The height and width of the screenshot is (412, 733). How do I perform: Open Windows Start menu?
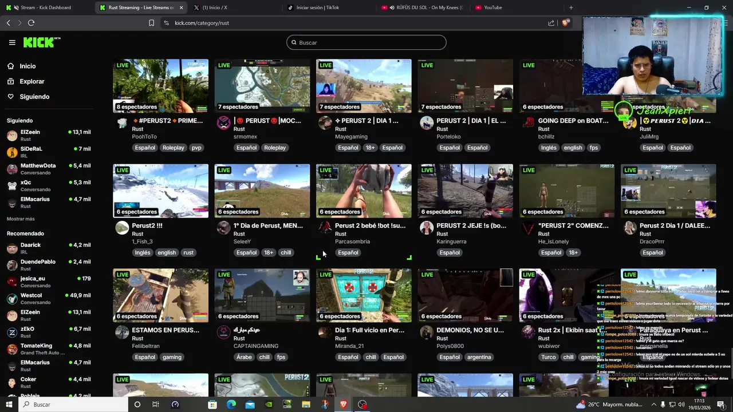9,405
